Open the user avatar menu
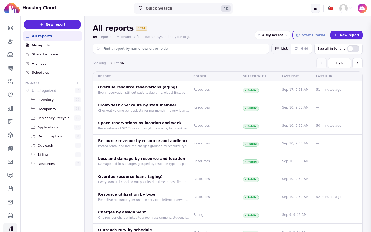This screenshot has height=232, width=371. (x=345, y=8)
